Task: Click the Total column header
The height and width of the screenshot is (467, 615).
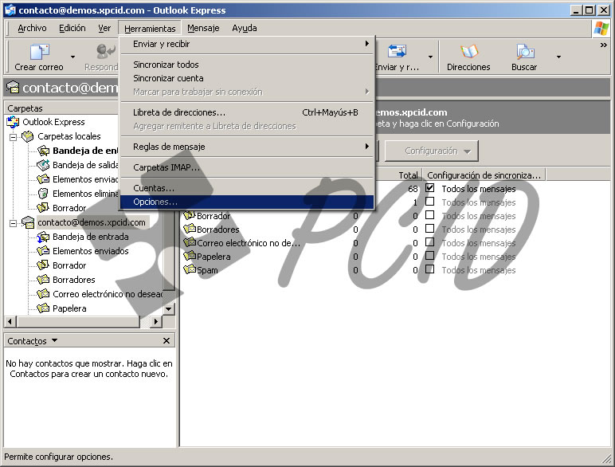Action: click(398, 175)
